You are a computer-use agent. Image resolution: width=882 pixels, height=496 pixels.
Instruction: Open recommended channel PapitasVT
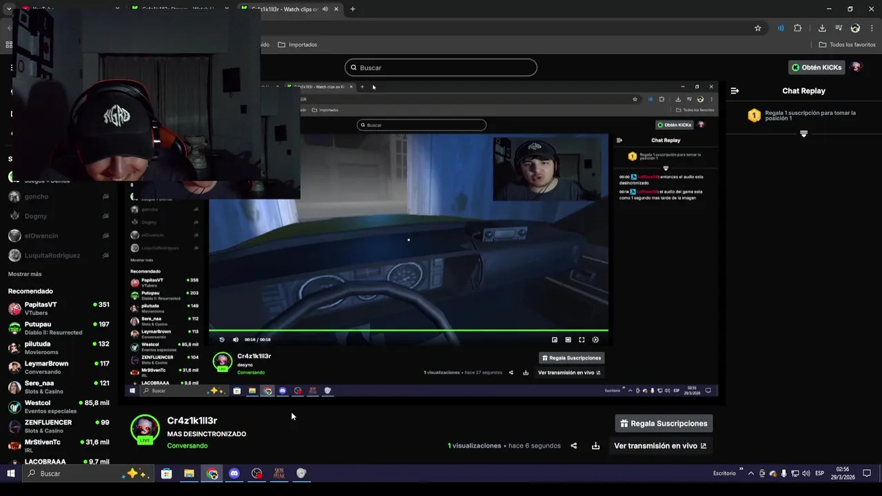tap(59, 309)
